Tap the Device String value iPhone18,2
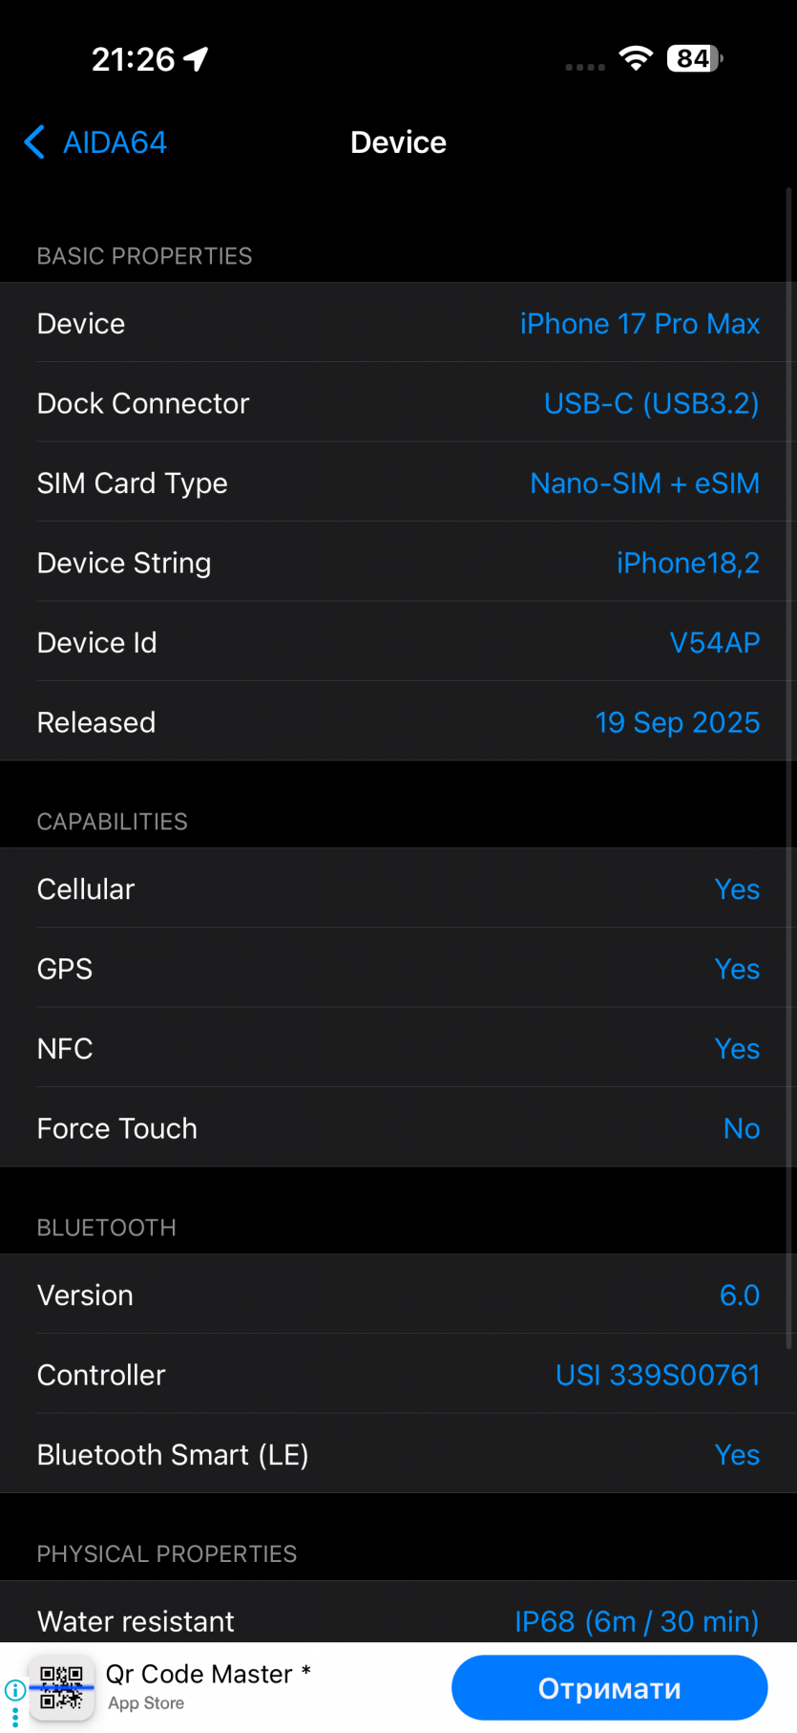Viewport: 797px width, 1733px height. tap(687, 563)
